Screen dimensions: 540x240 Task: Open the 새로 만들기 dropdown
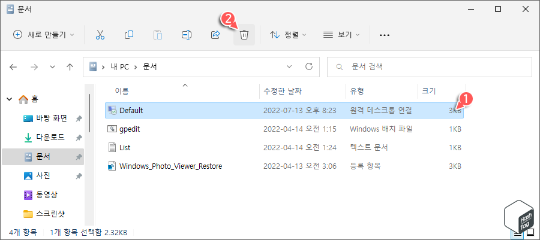pos(43,35)
